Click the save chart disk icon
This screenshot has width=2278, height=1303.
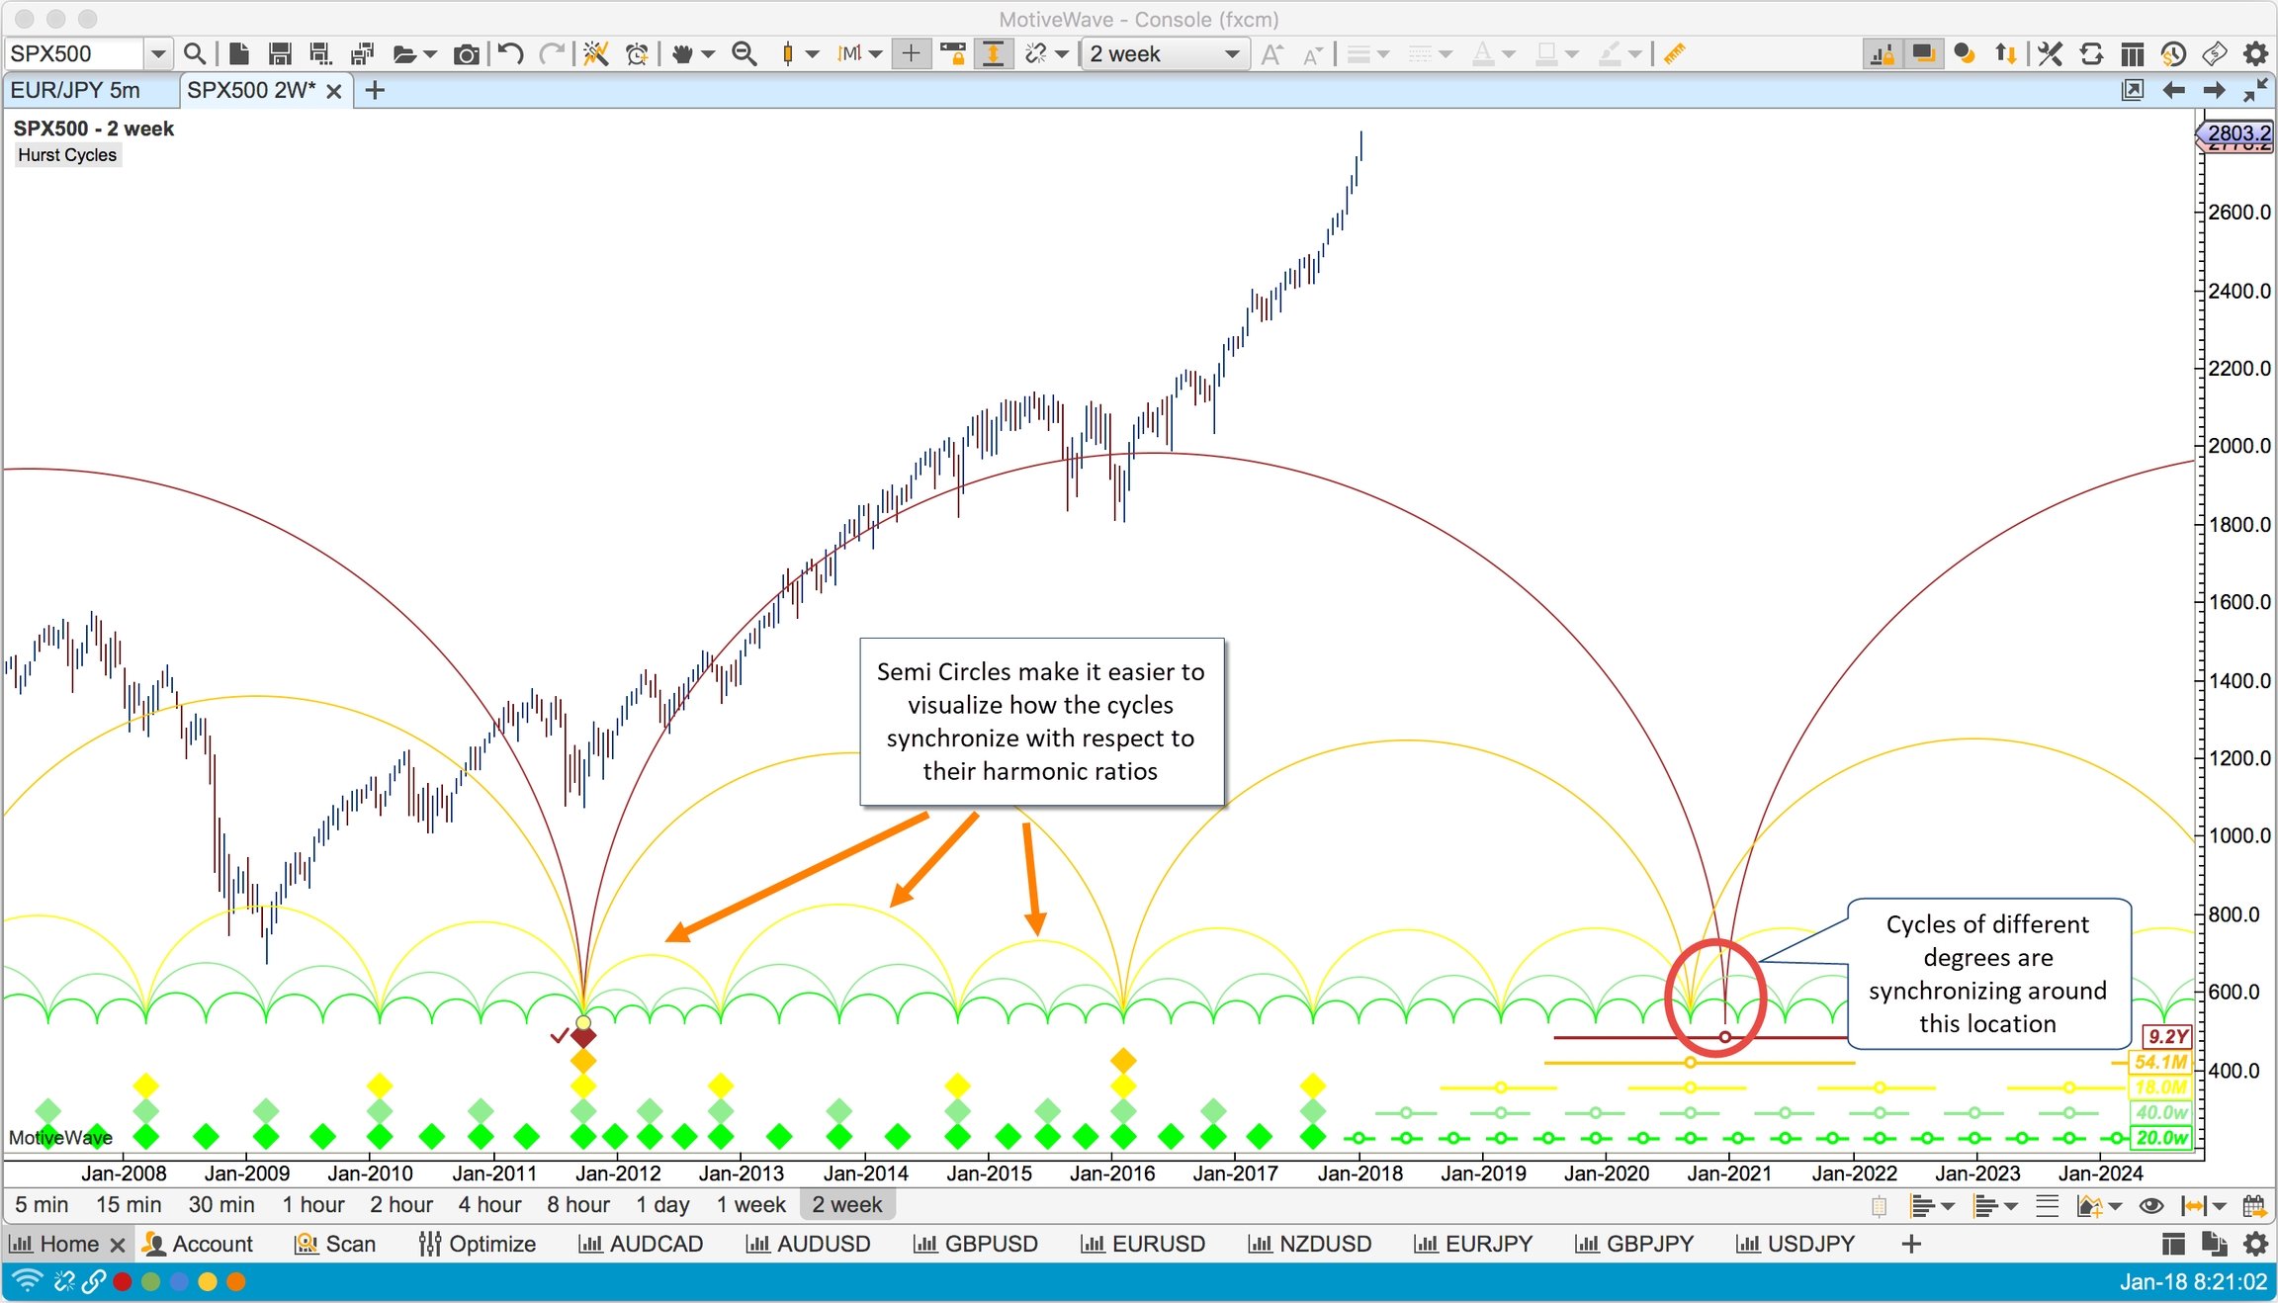click(280, 54)
